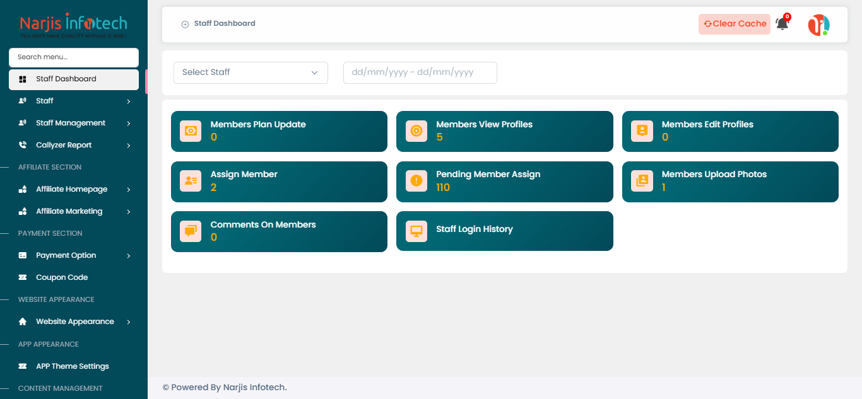Click the Members Upload Photos count 1

(664, 187)
